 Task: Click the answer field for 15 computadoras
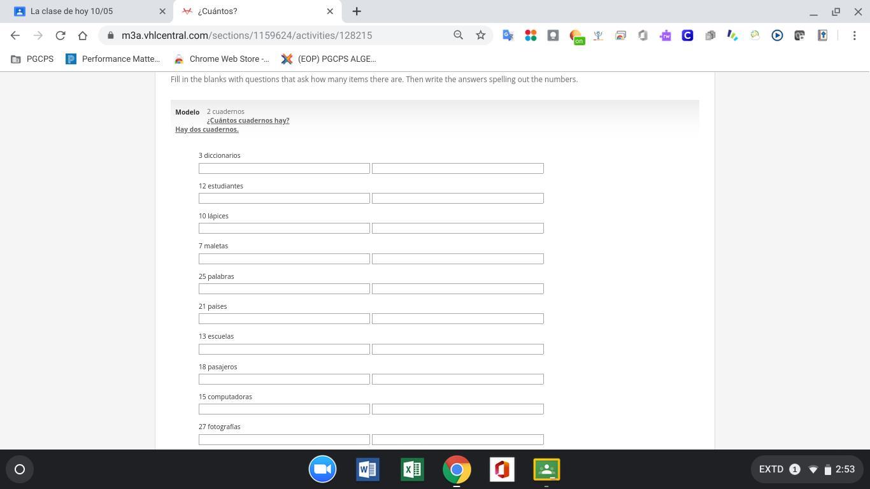[458, 409]
